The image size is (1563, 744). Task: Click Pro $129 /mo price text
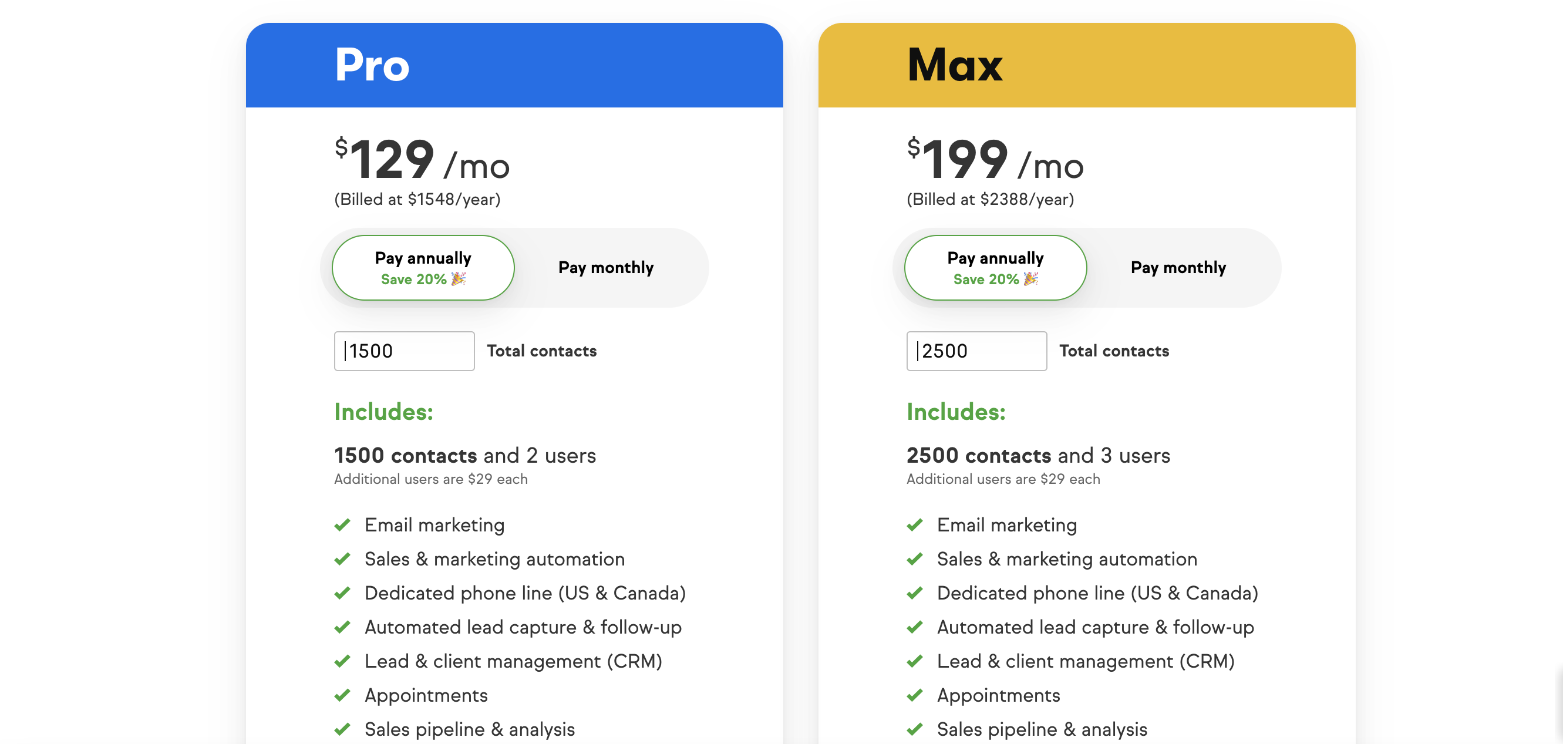422,159
